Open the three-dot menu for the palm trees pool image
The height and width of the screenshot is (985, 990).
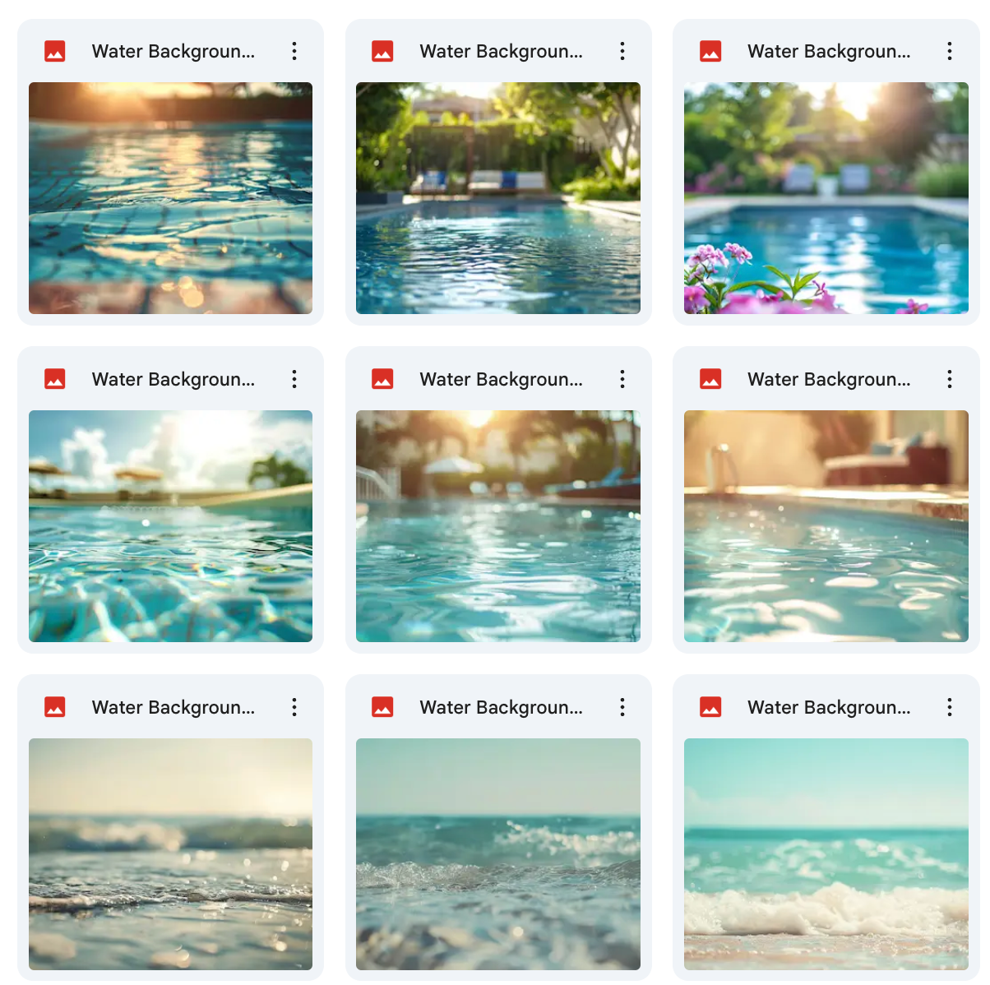pos(622,379)
